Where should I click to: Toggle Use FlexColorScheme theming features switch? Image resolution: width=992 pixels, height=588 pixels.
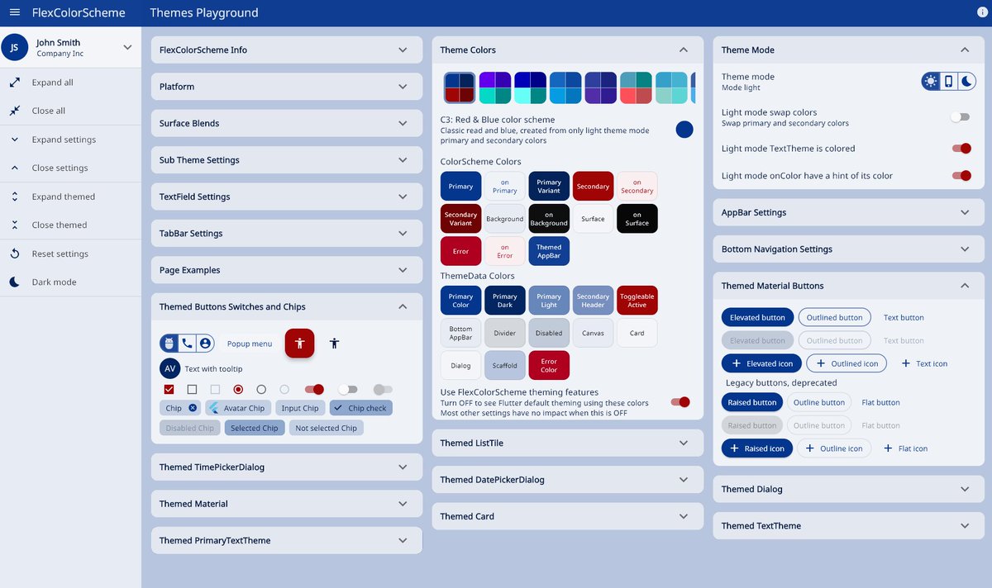tap(680, 402)
